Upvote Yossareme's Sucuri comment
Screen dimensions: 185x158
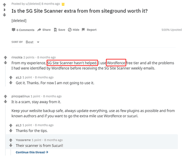11,140
